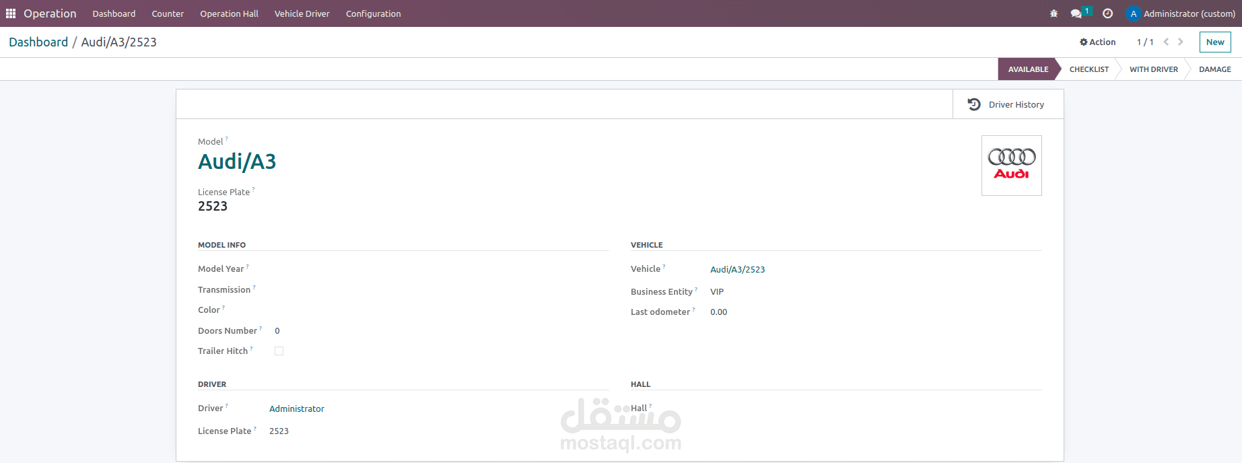This screenshot has width=1242, height=463.
Task: Click the HALL section header
Action: (x=640, y=384)
